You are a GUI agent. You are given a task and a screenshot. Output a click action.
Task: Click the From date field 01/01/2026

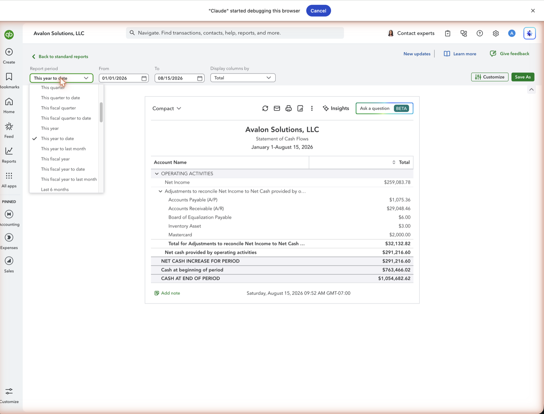click(124, 78)
